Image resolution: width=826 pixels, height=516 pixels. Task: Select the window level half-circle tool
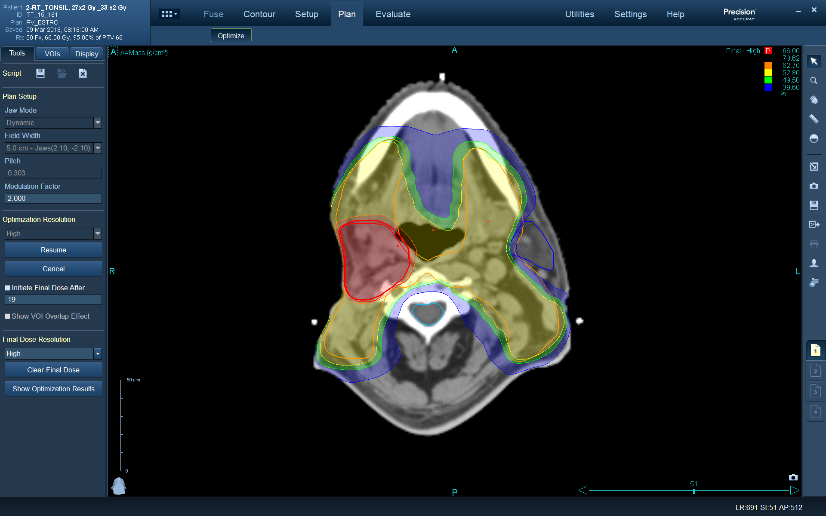pos(814,138)
